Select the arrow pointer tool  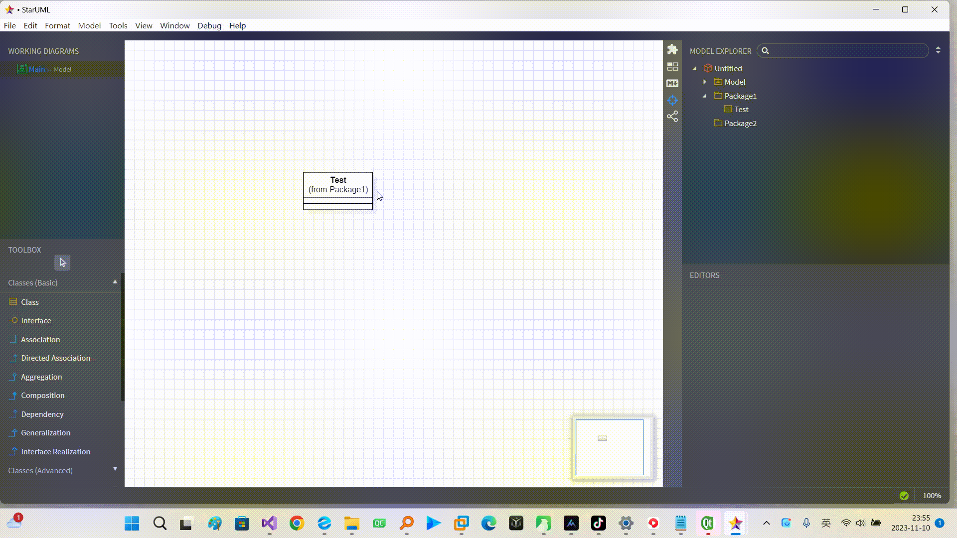coord(62,263)
